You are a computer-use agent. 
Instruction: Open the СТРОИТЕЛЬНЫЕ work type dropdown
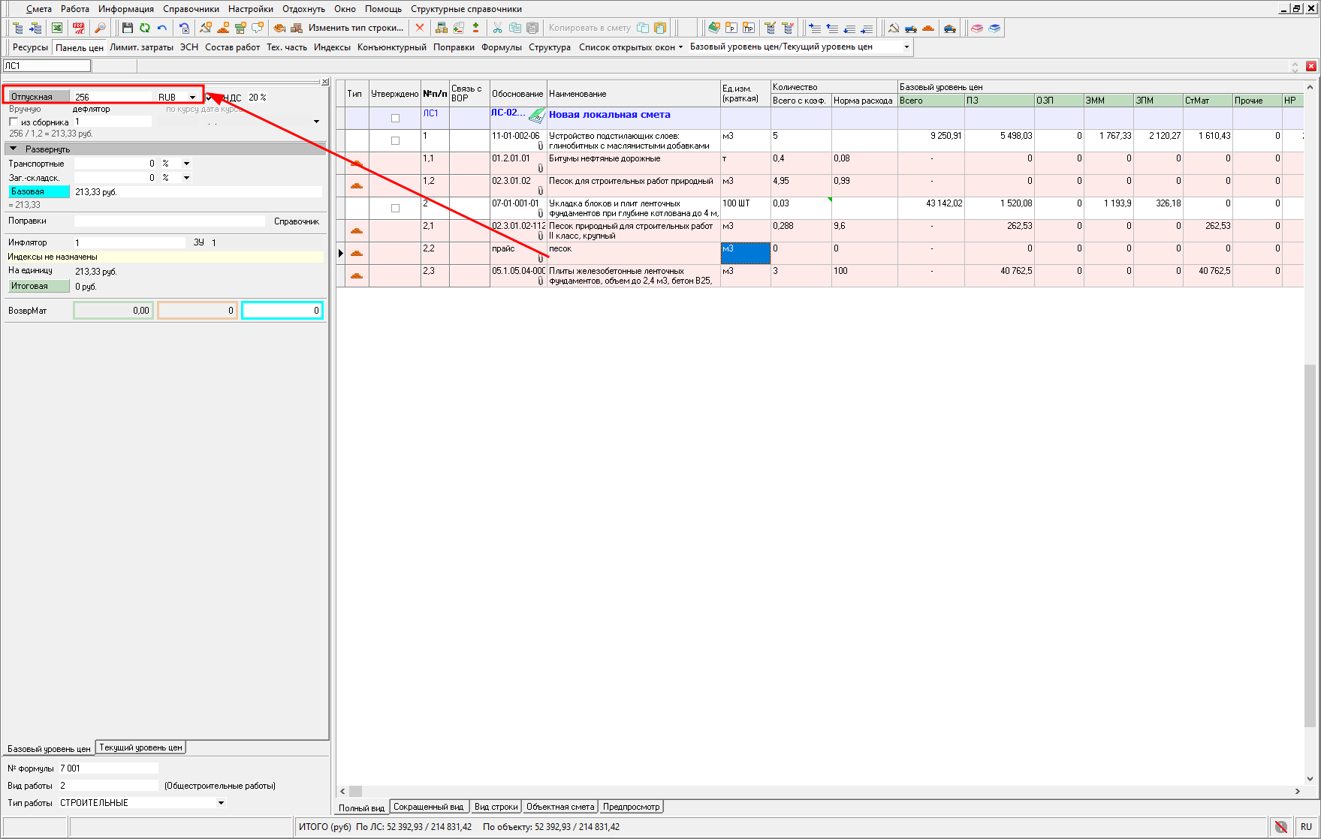tap(221, 803)
